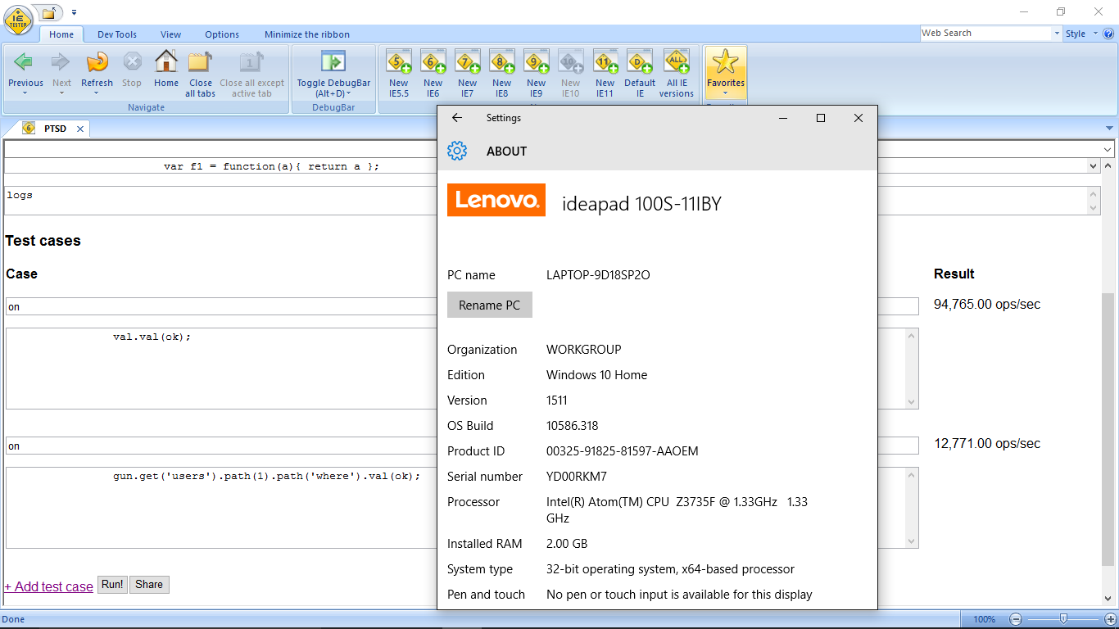This screenshot has height=629, width=1119.
Task: Go back using the Settings window arrow
Action: 457,118
